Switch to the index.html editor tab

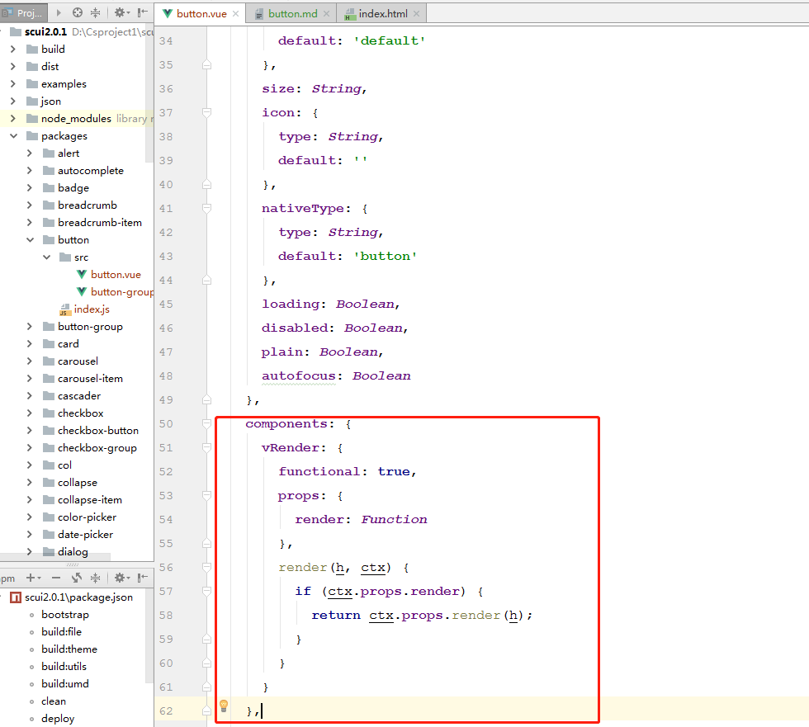tap(383, 14)
